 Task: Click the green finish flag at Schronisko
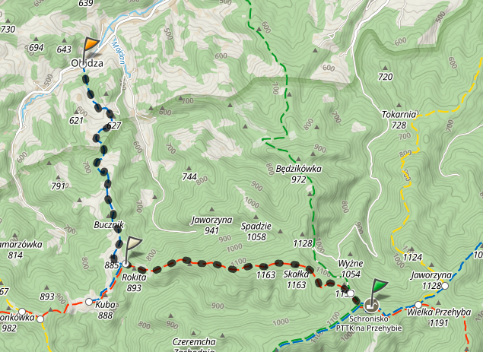pyautogui.click(x=379, y=289)
